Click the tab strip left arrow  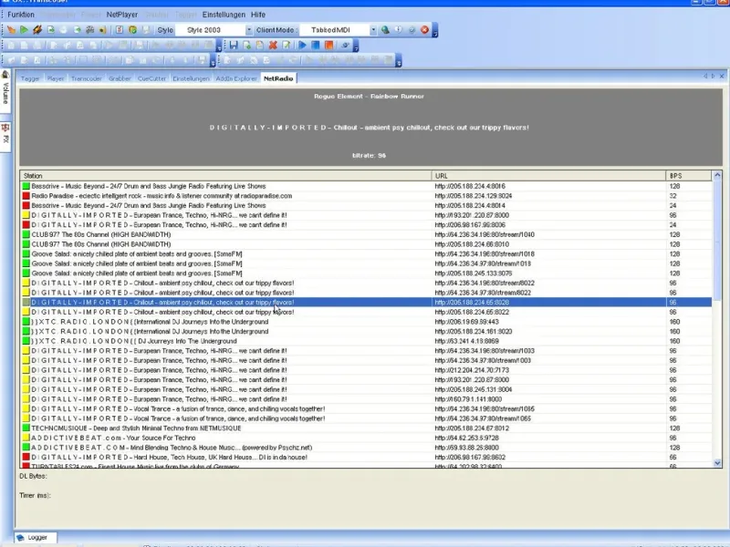(705, 76)
